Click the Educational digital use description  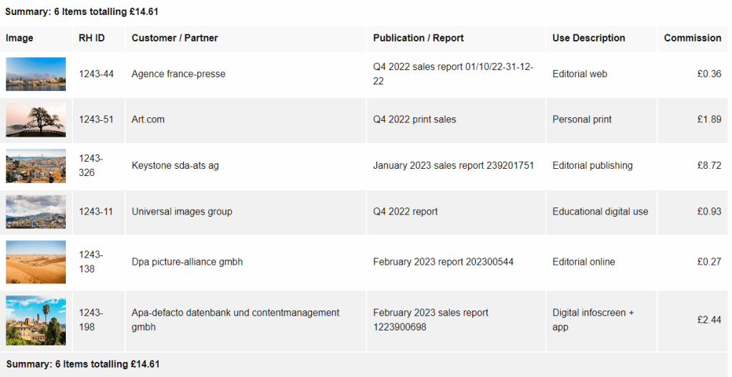[x=600, y=211]
